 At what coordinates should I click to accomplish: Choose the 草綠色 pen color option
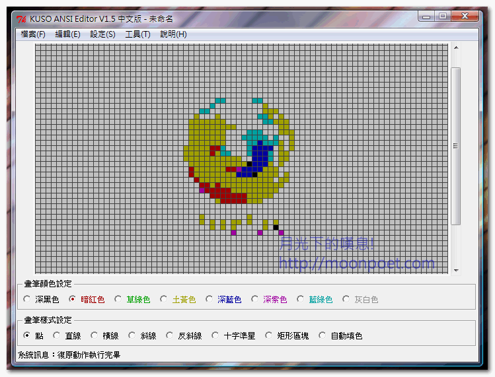118,300
